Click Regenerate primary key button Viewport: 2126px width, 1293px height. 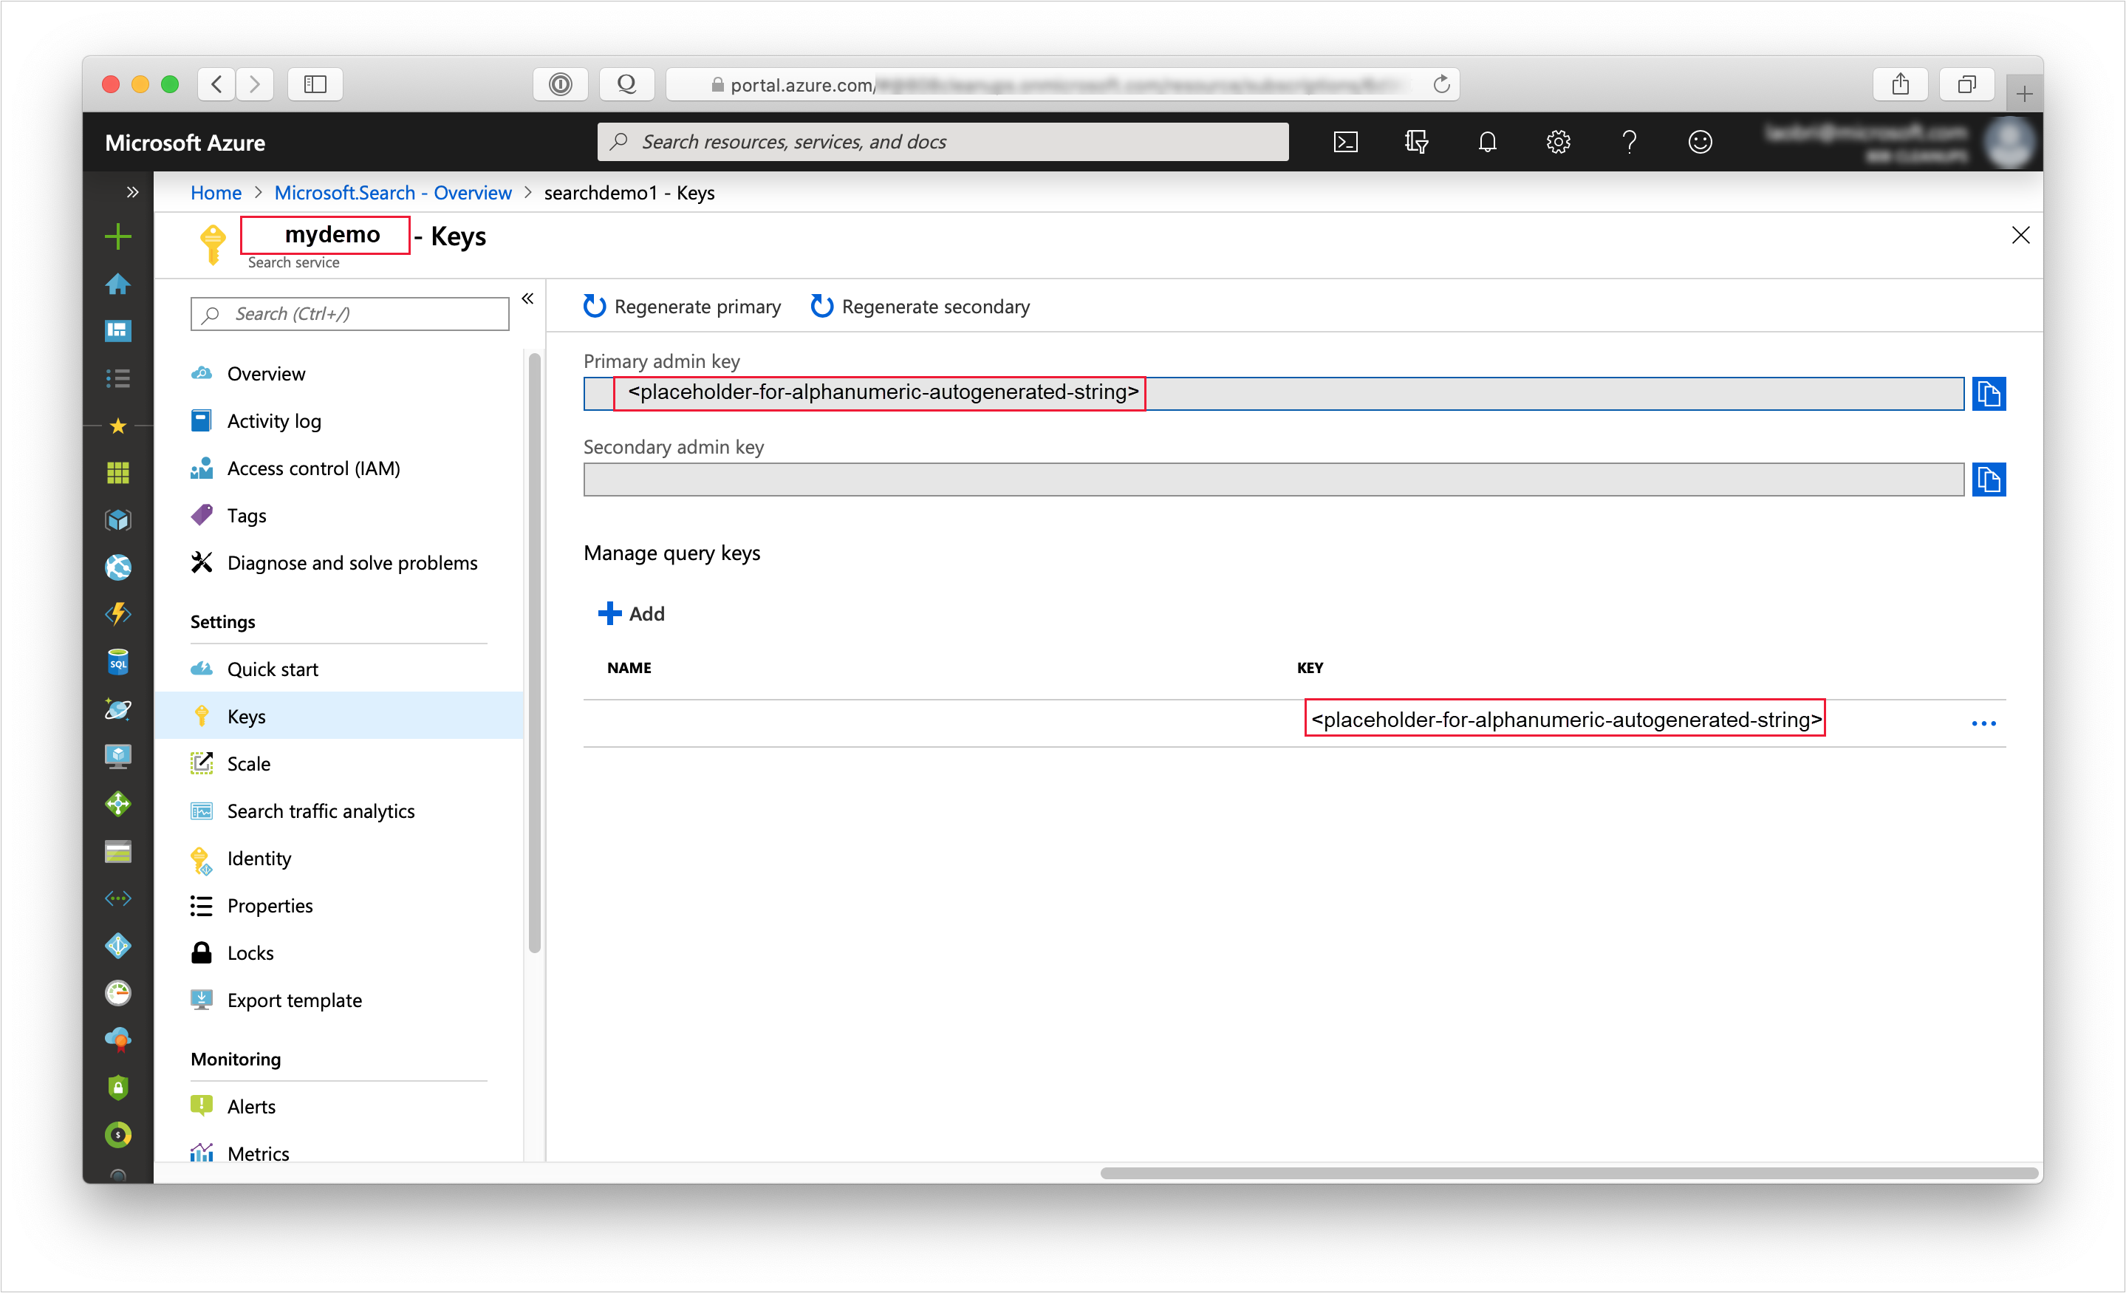(x=683, y=305)
